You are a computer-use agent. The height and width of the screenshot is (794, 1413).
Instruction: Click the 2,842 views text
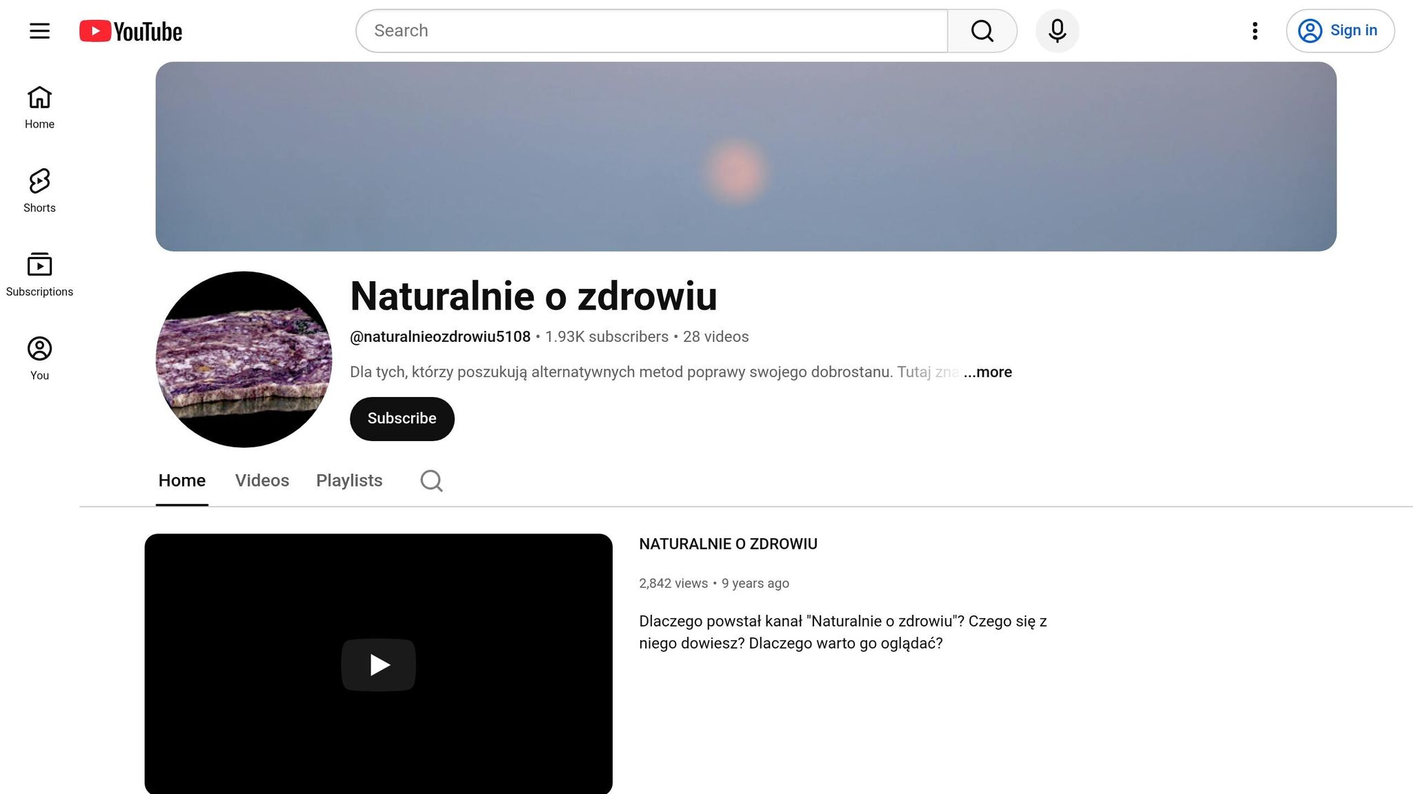point(673,584)
